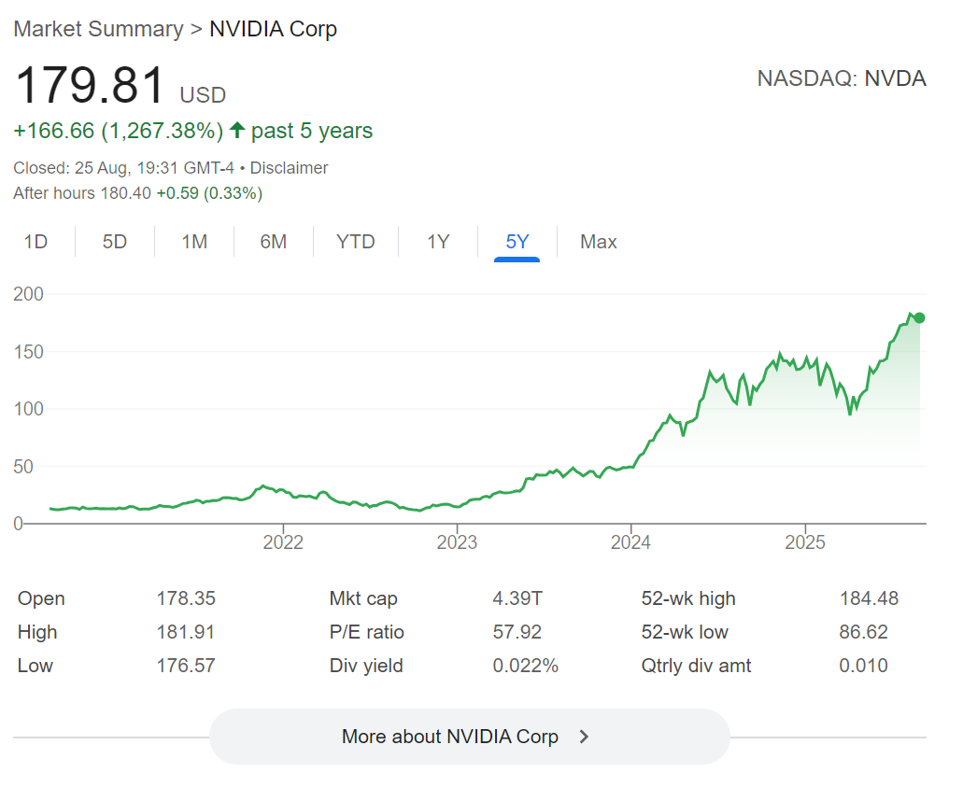Image resolution: width=977 pixels, height=801 pixels.
Task: Switch to the 1D time range
Action: click(35, 242)
